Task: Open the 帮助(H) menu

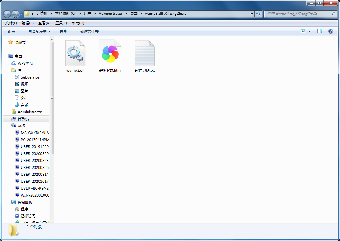Action: click(78, 23)
